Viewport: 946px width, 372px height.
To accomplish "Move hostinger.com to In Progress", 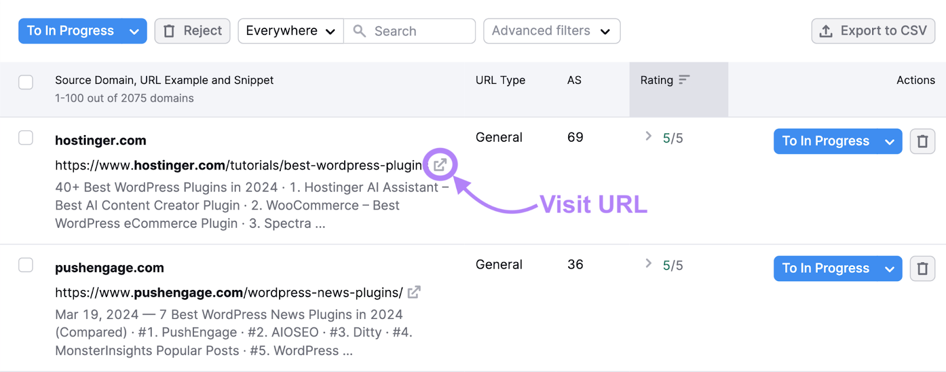I will click(825, 141).
